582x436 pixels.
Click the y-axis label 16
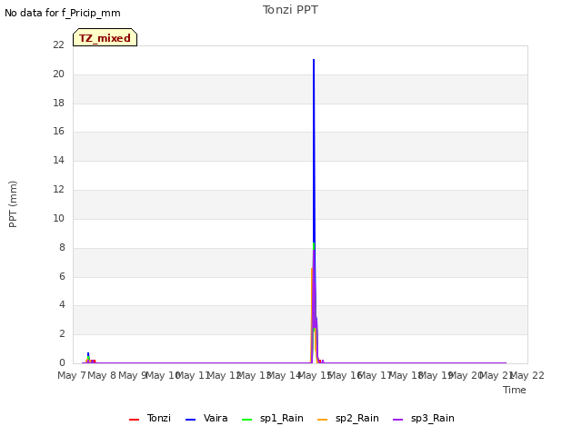tap(58, 131)
